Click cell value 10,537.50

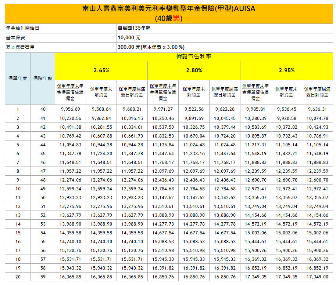163,127
